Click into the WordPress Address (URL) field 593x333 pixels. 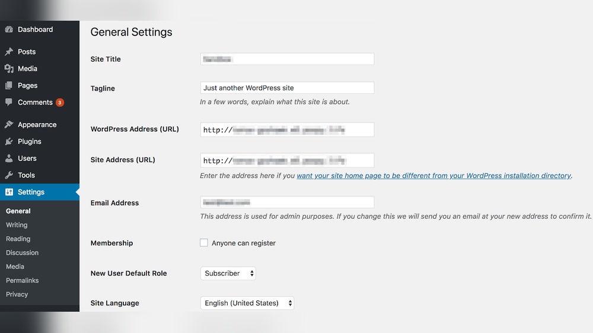pyautogui.click(x=288, y=130)
